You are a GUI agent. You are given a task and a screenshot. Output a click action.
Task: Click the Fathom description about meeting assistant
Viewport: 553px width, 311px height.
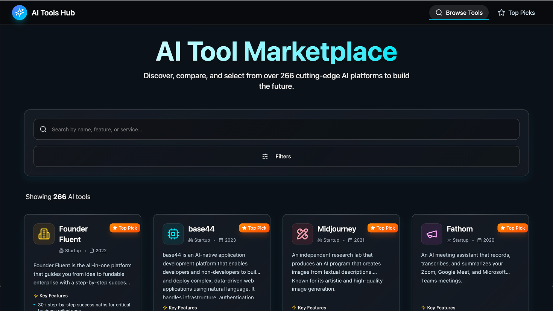(466, 268)
